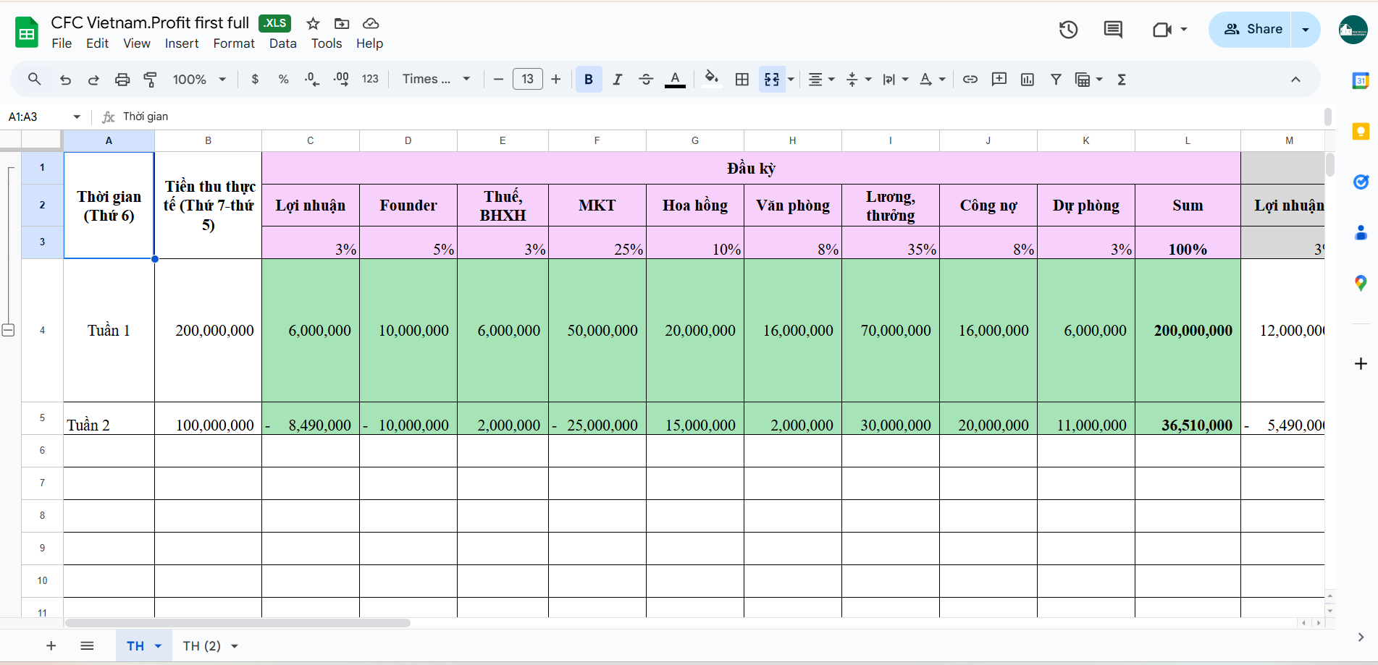Open the Format menu
Viewport: 1378px width, 665px height.
click(x=234, y=43)
